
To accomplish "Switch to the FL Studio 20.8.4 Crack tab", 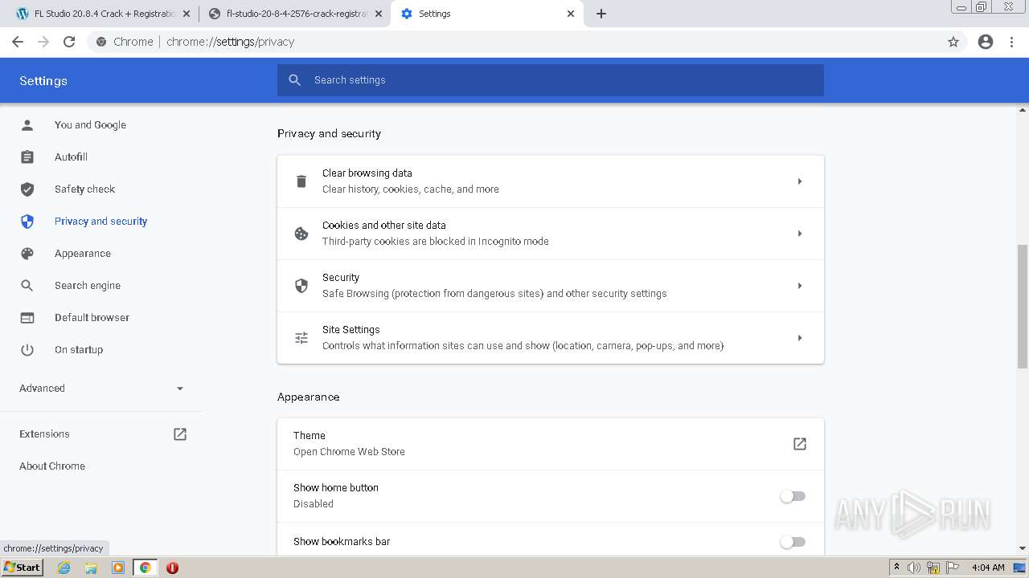I will [103, 14].
